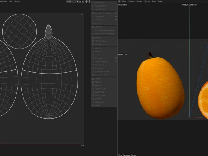The width and height of the screenshot is (208, 156).
Task: Run the Unstitch UV command
Action: tap(104, 68)
